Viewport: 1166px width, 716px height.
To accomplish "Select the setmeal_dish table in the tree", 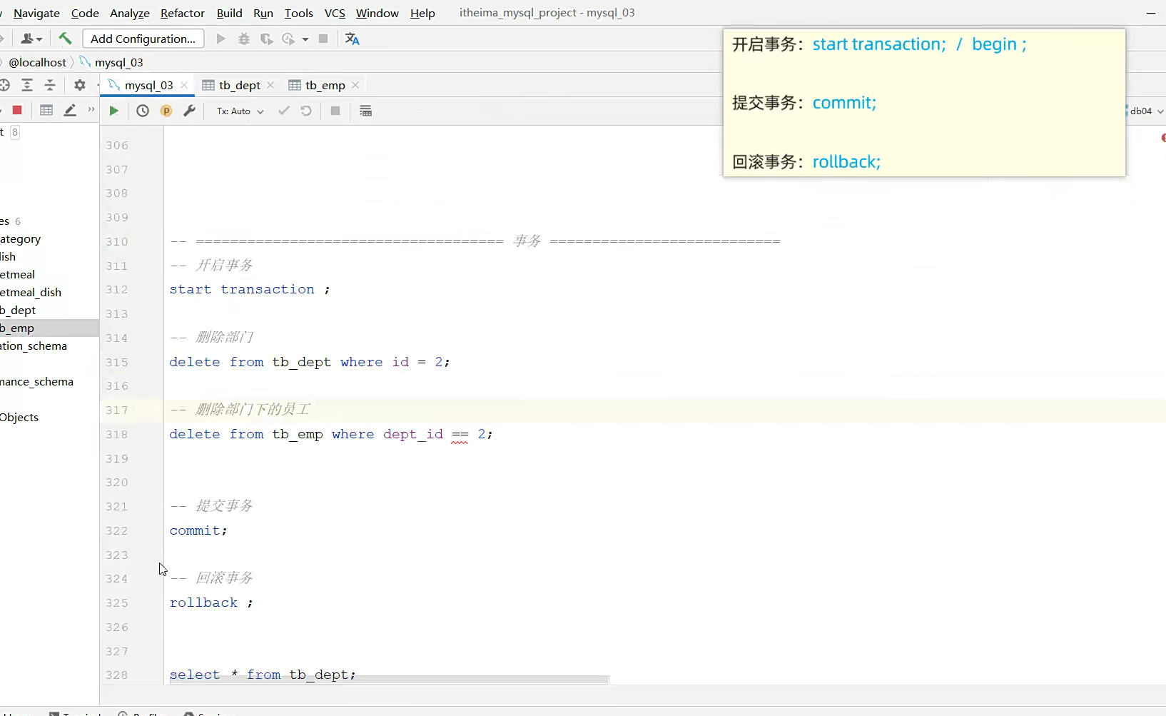I will [x=31, y=293].
